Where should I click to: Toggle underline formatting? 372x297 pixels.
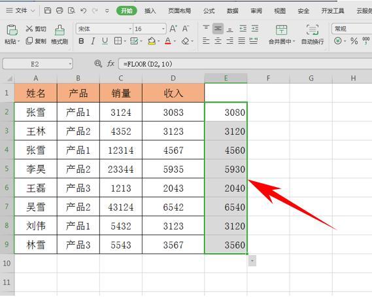coord(105,41)
